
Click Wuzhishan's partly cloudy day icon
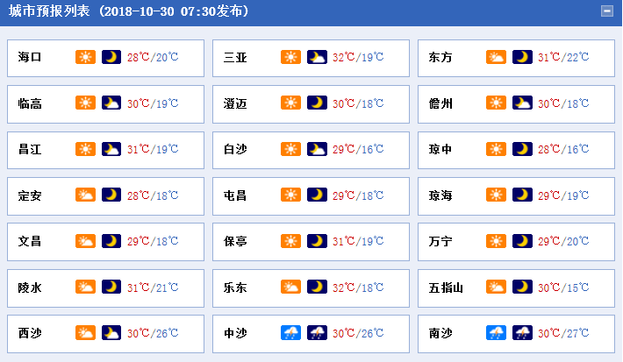(496, 287)
